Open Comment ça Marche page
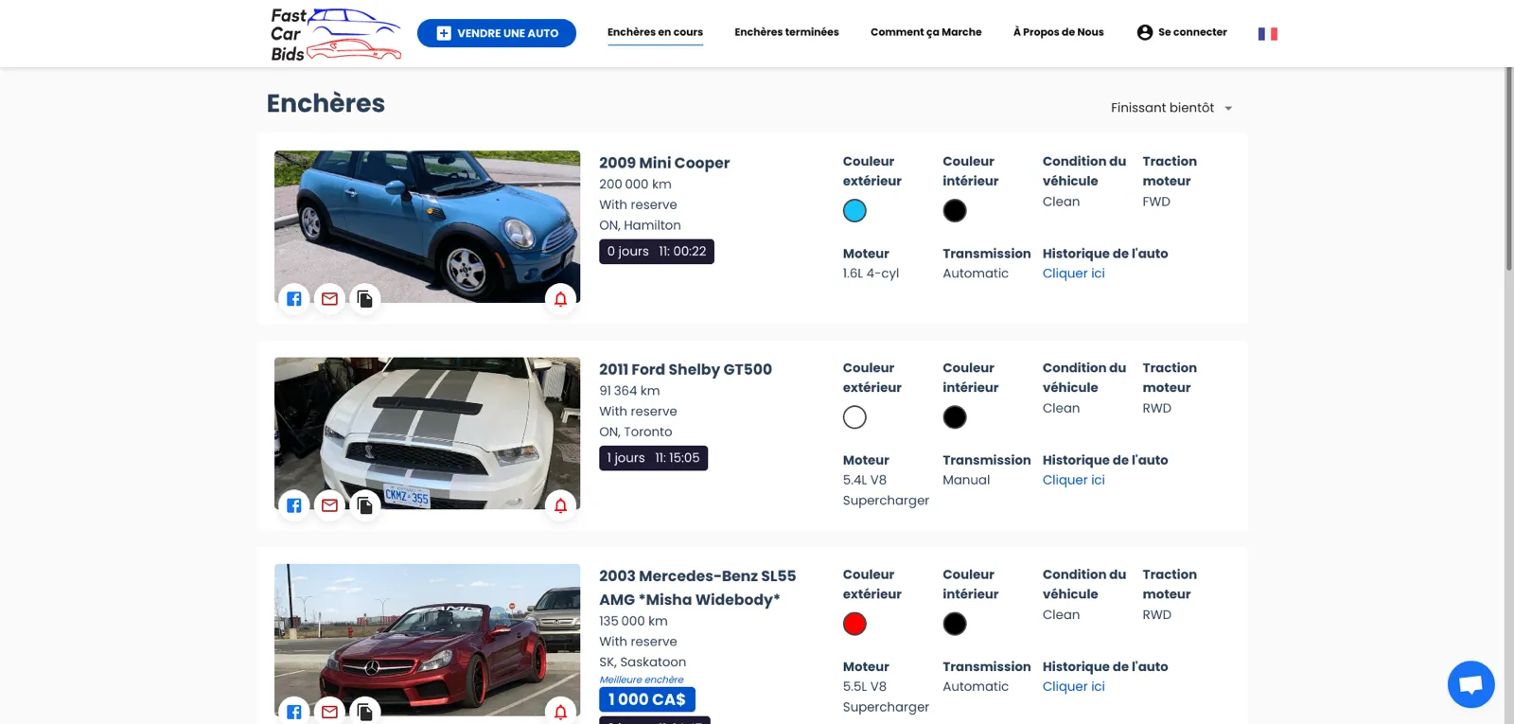Viewport: 1514px width, 724px height. 926,32
